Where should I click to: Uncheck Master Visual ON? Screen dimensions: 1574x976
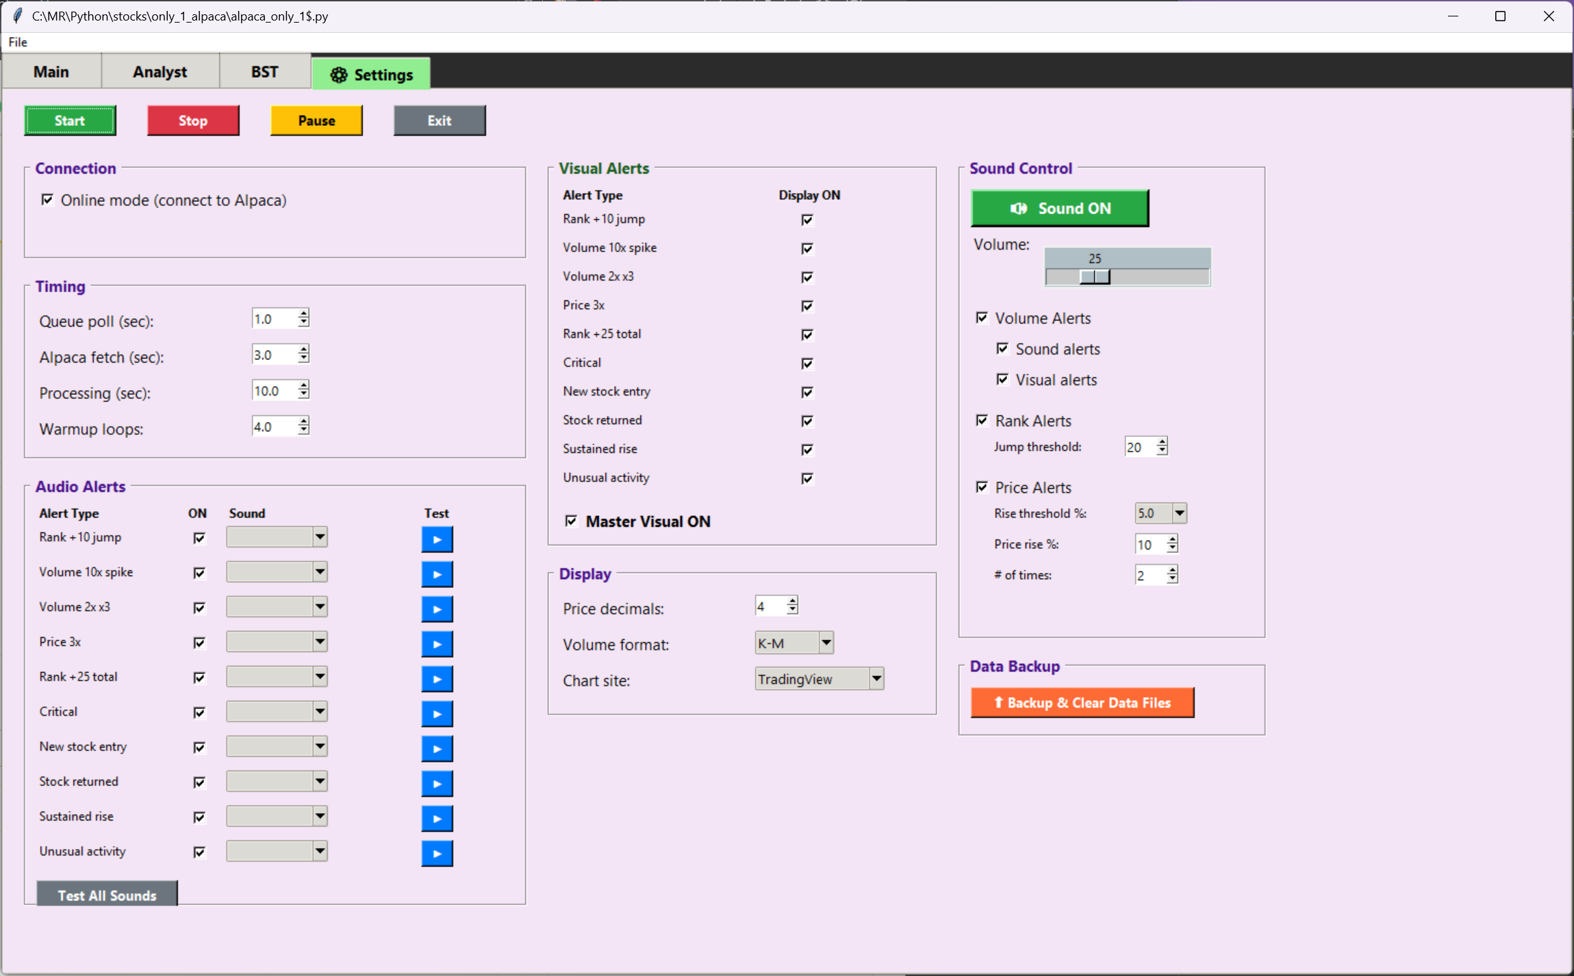click(571, 521)
